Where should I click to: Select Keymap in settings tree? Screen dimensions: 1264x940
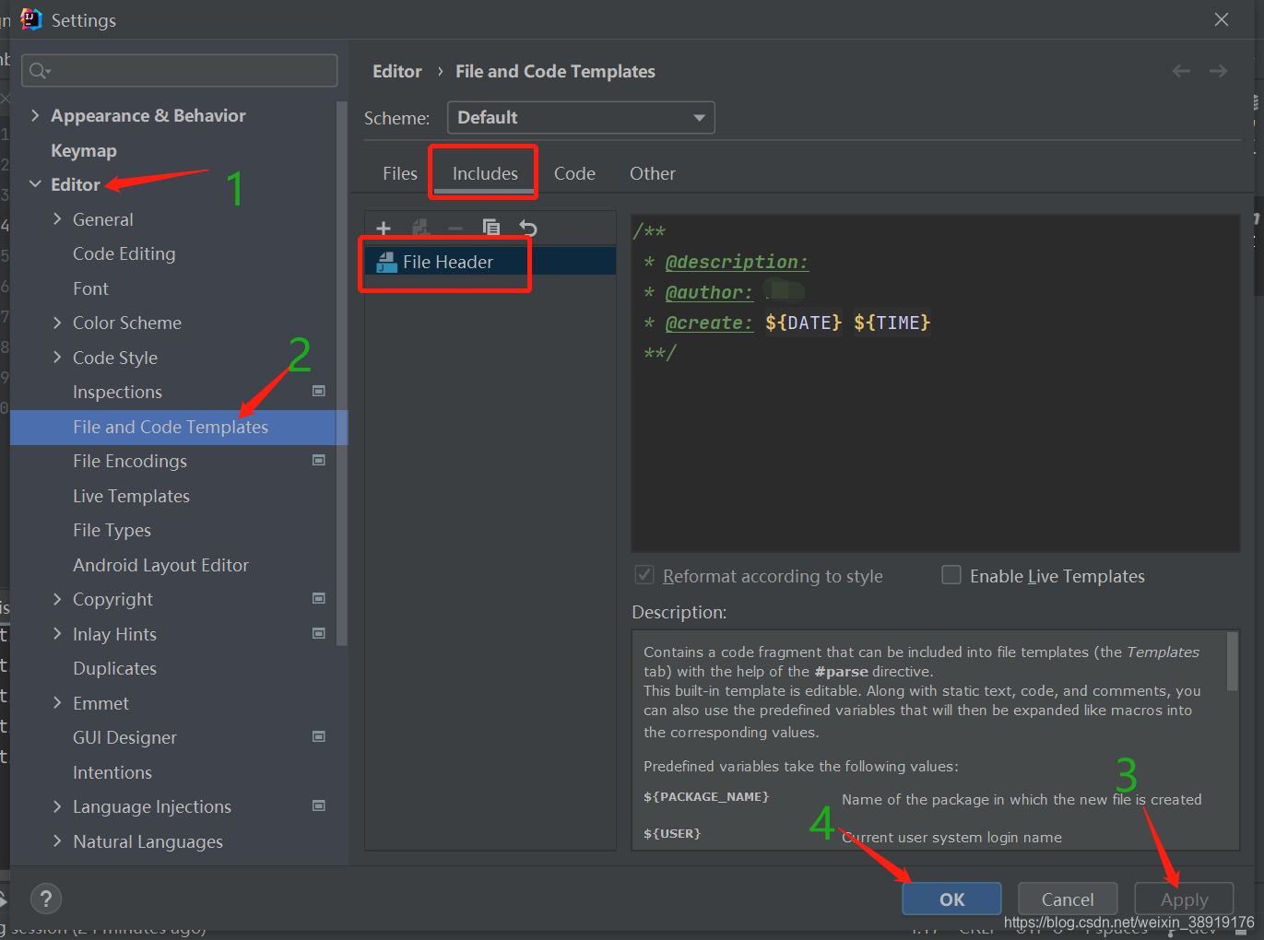click(x=84, y=150)
